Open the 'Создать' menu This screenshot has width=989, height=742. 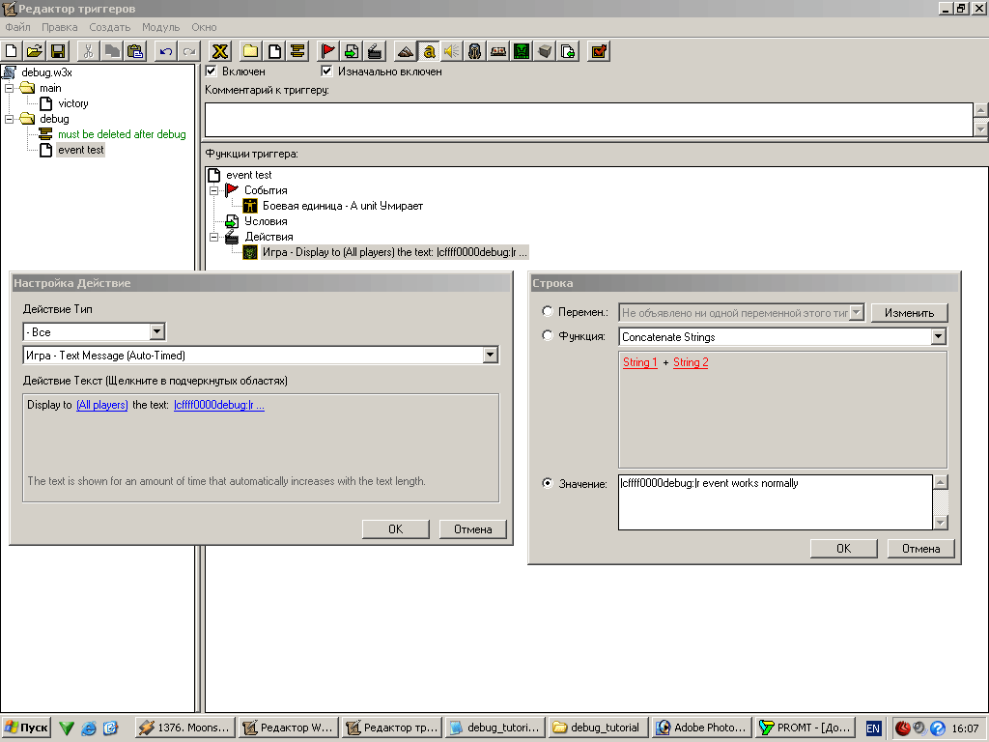(110, 27)
